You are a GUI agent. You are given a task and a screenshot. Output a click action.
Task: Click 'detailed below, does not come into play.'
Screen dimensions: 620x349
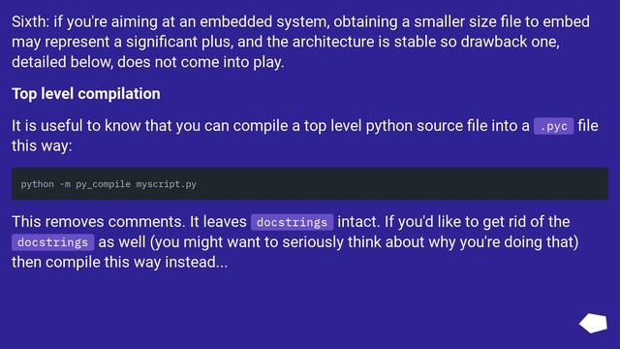click(148, 62)
